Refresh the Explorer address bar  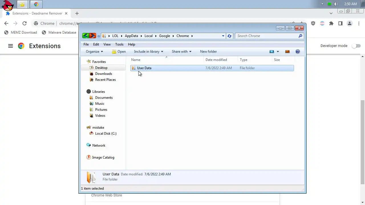pos(229,36)
